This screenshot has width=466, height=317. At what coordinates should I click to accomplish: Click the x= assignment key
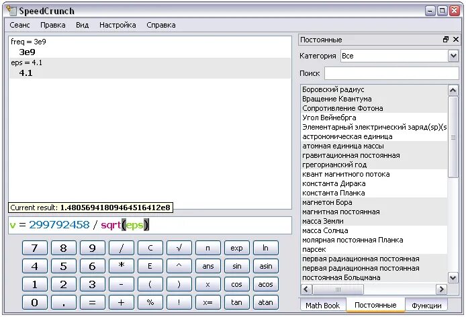point(207,302)
